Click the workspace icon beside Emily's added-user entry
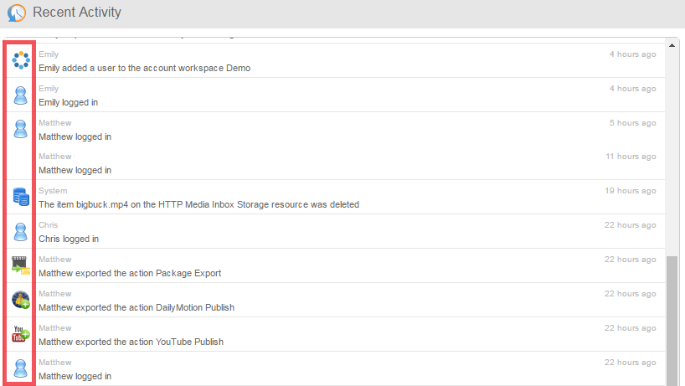Image resolution: width=685 pixels, height=386 pixels. coord(21,60)
